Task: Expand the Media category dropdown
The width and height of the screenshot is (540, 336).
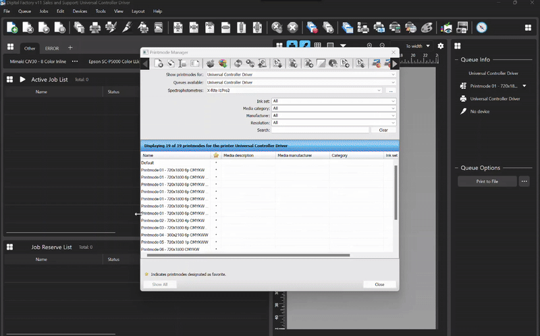Action: click(x=333, y=108)
